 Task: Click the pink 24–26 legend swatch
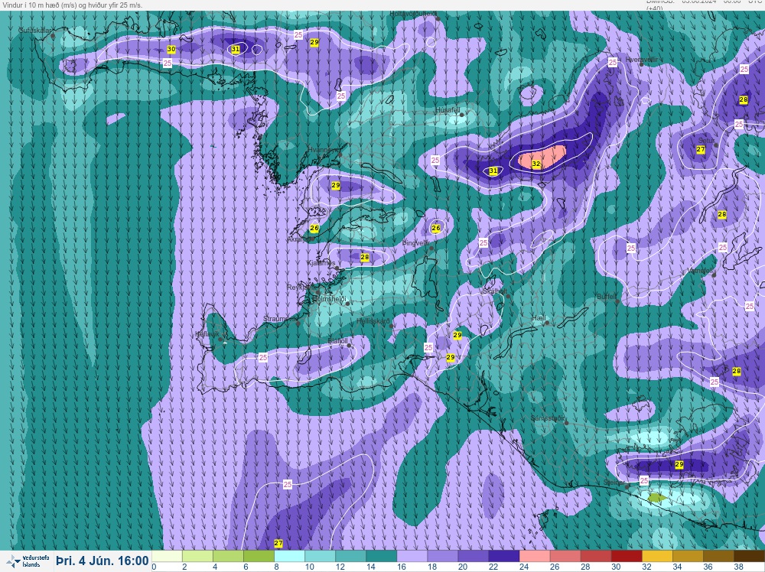click(535, 556)
